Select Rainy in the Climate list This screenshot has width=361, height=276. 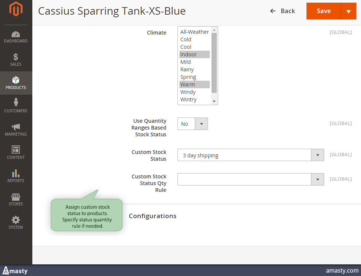(194, 69)
